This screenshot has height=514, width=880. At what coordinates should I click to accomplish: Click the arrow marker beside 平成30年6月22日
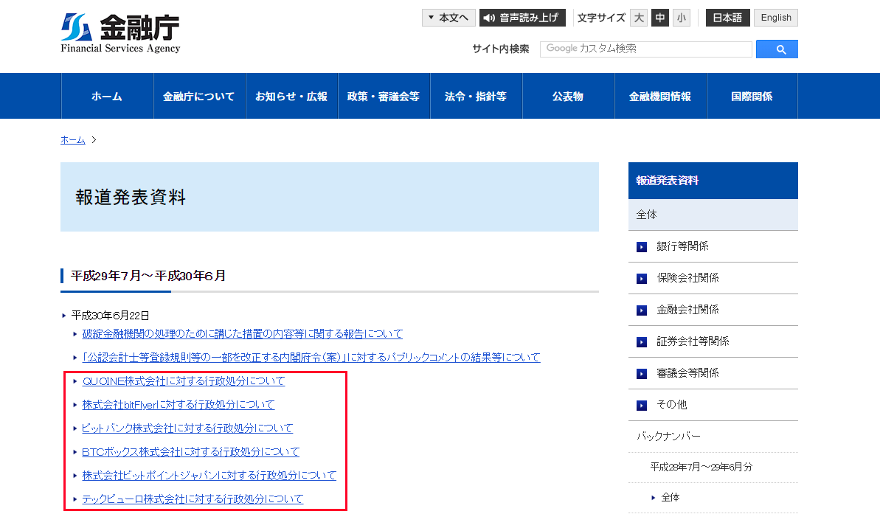tap(63, 315)
